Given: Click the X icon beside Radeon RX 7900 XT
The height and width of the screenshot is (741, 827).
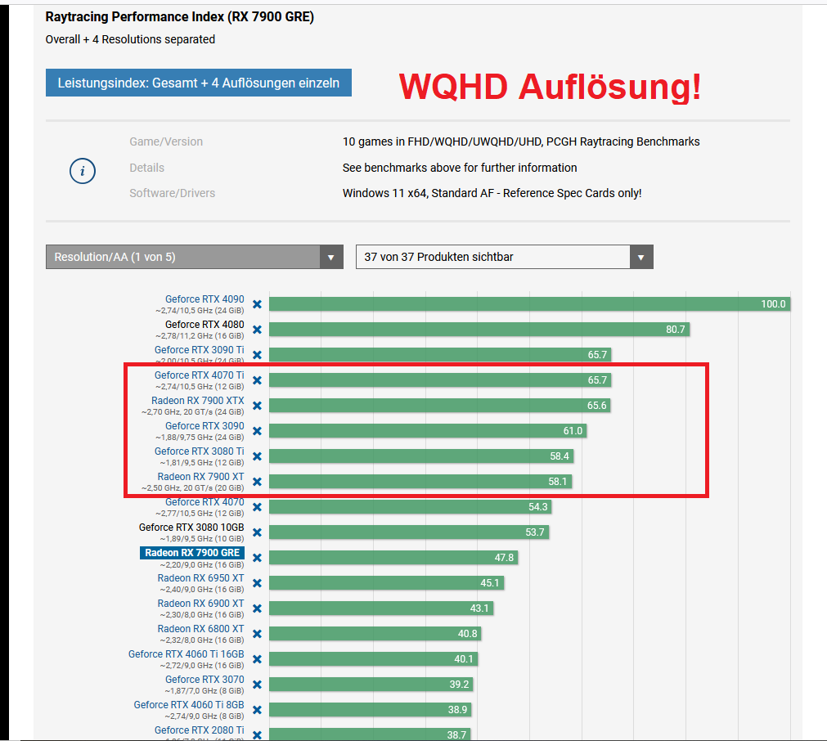Looking at the screenshot, I should [x=257, y=482].
